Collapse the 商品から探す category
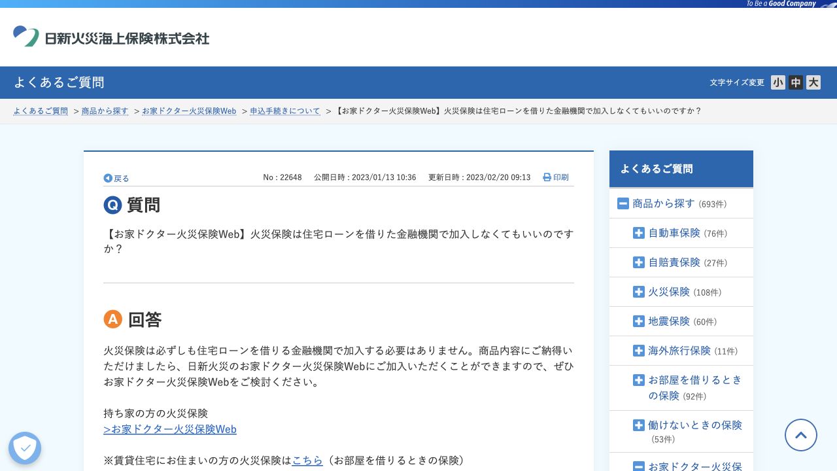 (623, 203)
